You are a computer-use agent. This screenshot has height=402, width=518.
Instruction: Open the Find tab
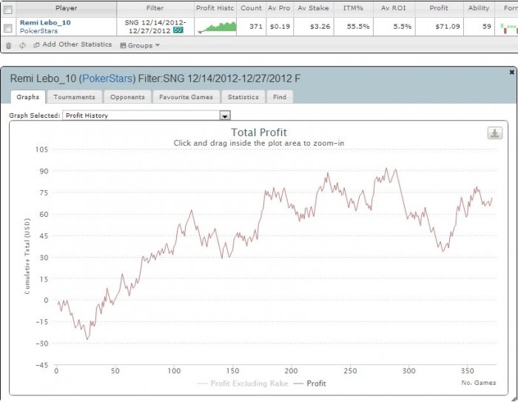pos(280,97)
